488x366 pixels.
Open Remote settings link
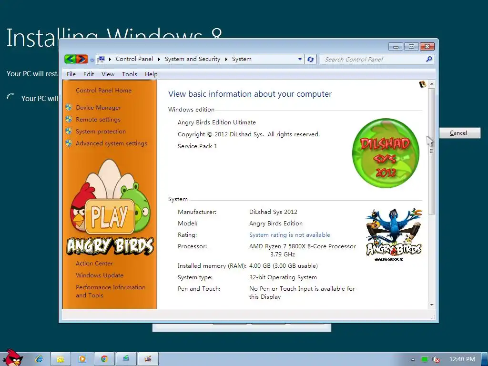point(98,119)
